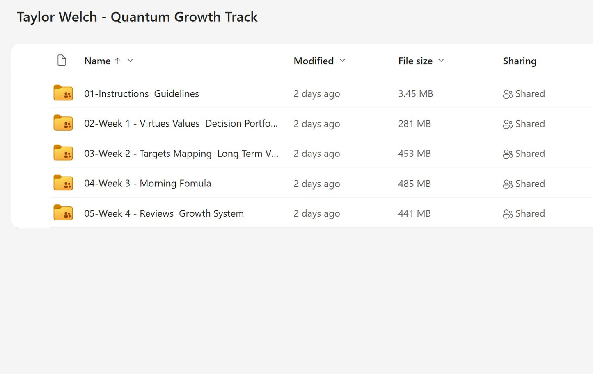
Task: Click the Sharing column header
Action: 520,61
